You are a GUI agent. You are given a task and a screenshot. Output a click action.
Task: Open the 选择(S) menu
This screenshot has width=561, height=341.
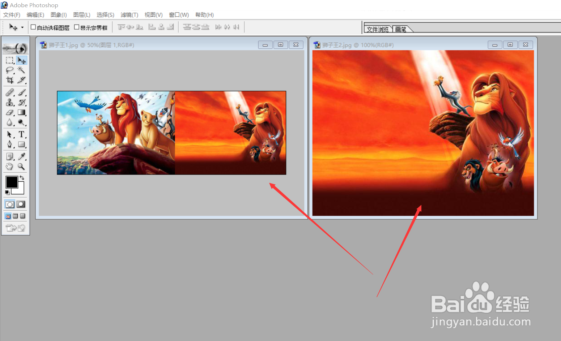coord(105,15)
